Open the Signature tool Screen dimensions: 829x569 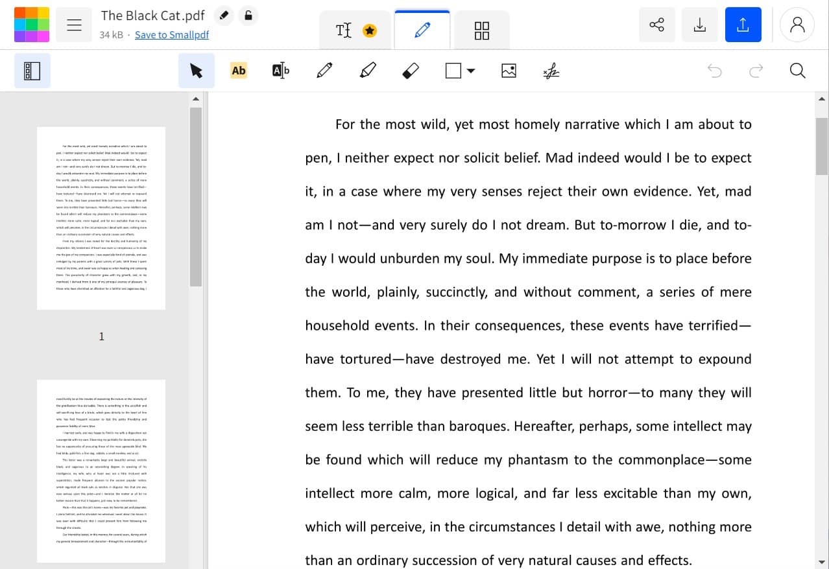pos(551,71)
